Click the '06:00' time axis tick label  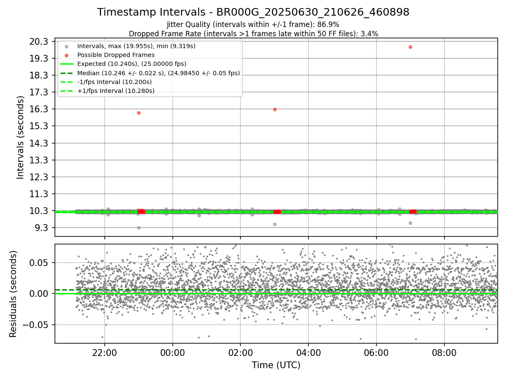376,352
